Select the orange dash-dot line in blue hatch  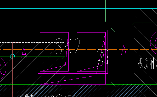pyautogui.click(x=78, y=89)
